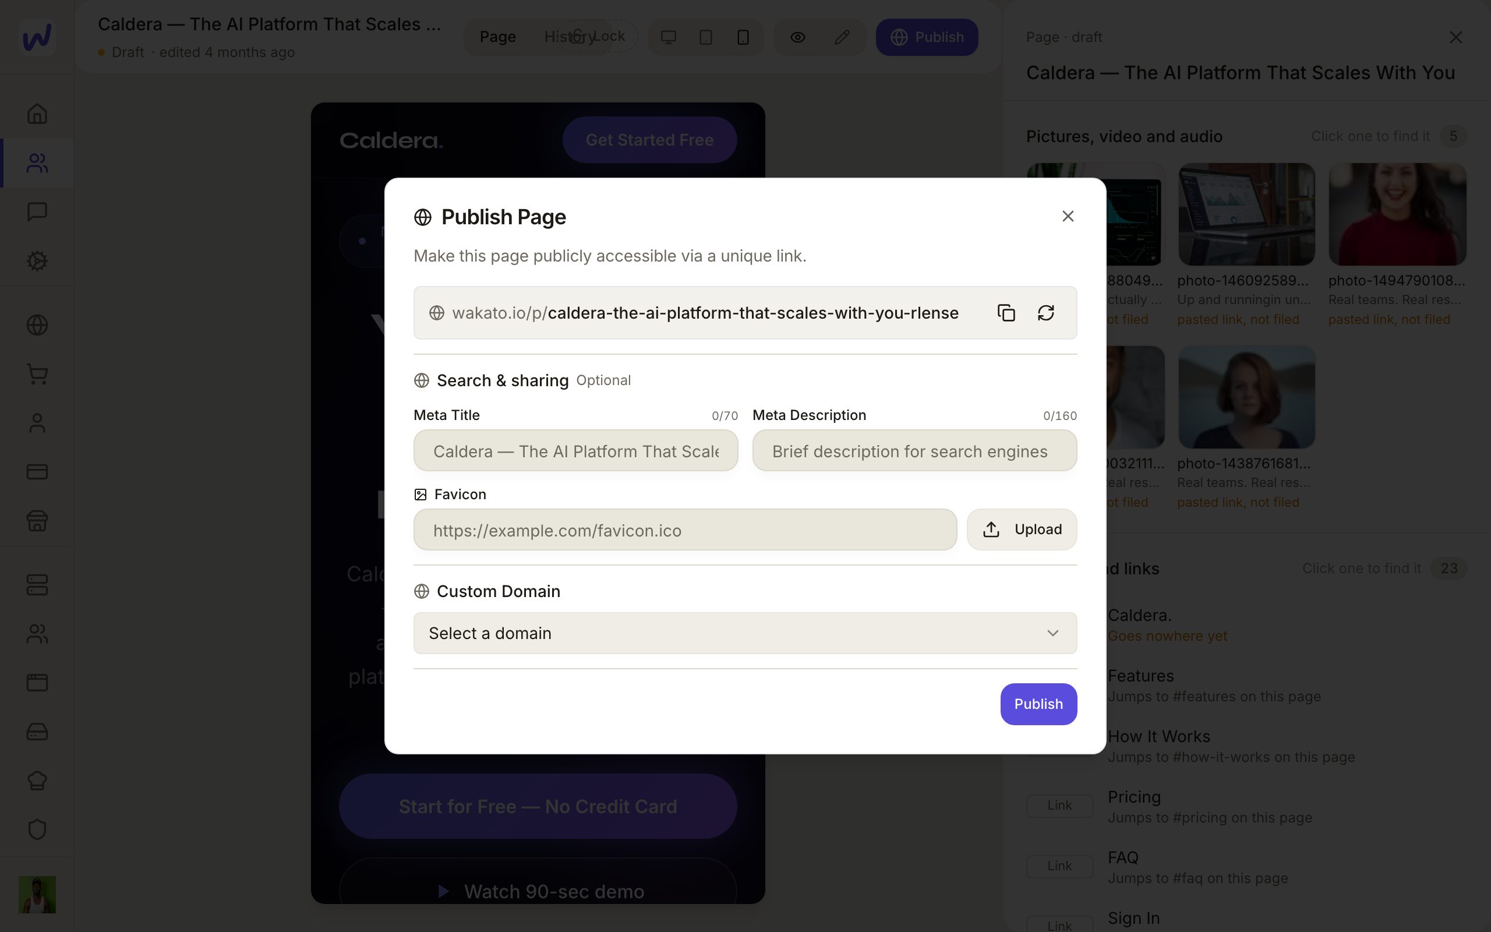
Task: Switch to desktop preview device
Action: [669, 38]
